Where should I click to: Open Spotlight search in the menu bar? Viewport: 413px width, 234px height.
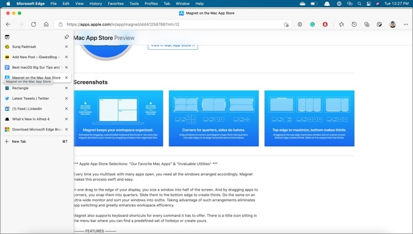(359, 4)
